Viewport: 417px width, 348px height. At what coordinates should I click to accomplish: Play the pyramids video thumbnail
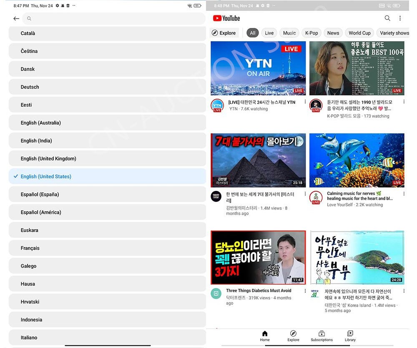258,160
